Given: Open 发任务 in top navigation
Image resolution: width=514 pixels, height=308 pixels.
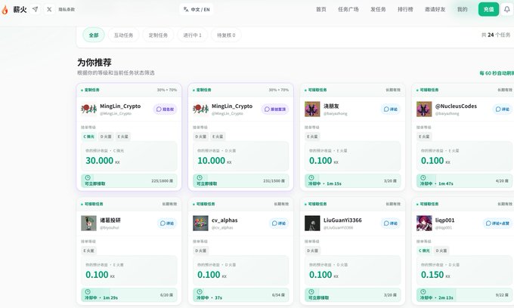Looking at the screenshot, I should [378, 10].
